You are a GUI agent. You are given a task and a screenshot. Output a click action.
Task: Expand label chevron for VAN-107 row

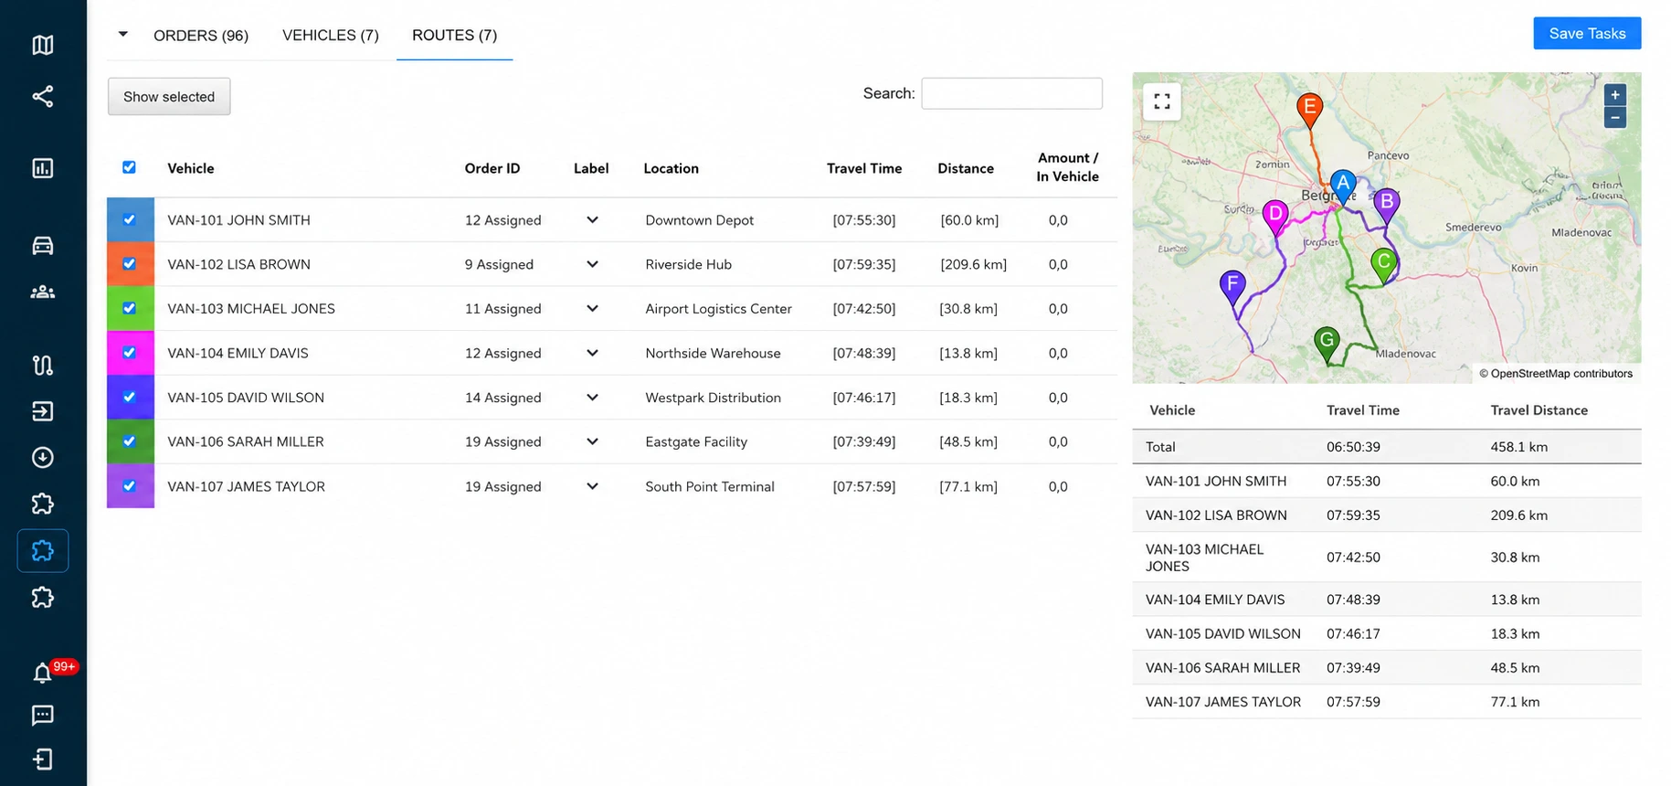click(592, 486)
